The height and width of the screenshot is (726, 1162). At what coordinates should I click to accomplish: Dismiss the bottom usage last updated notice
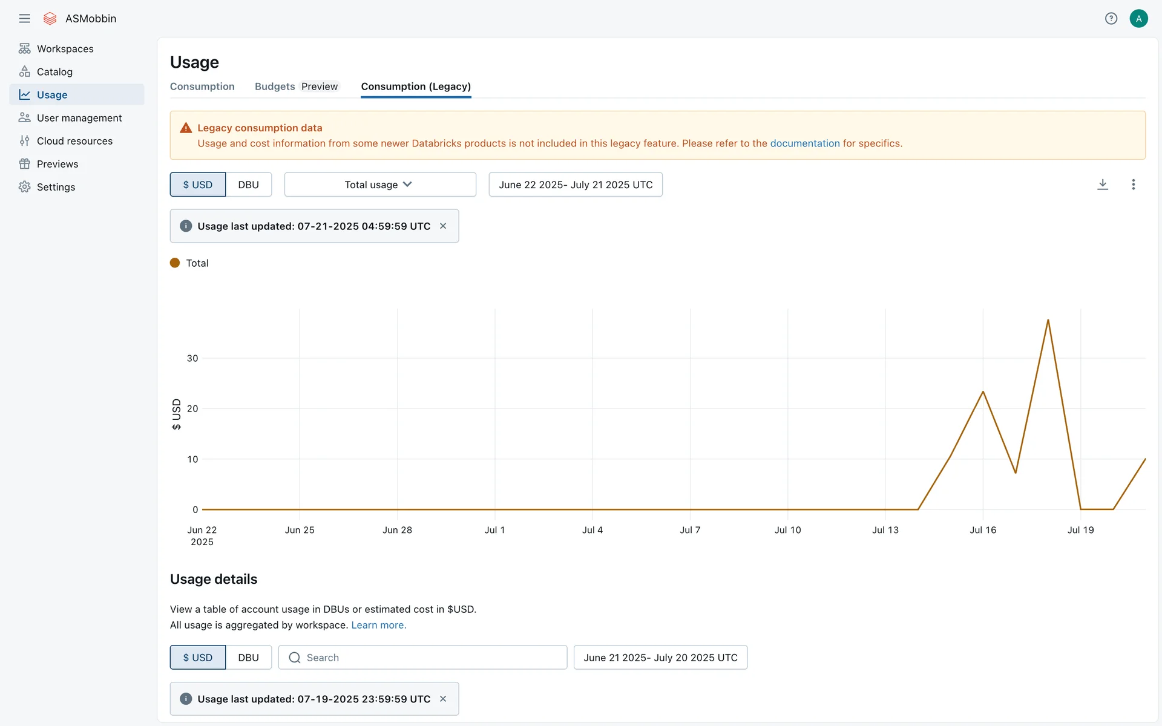pos(443,699)
